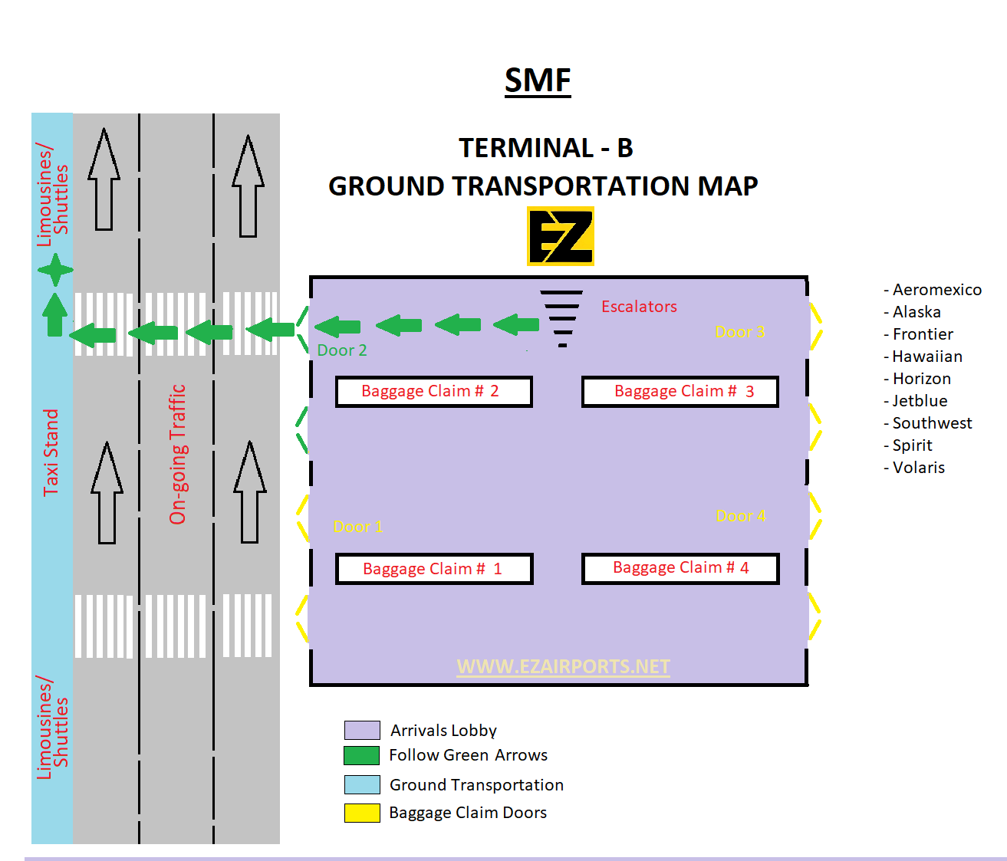Click the yellow Baggage Claim Doors swatch

[362, 813]
